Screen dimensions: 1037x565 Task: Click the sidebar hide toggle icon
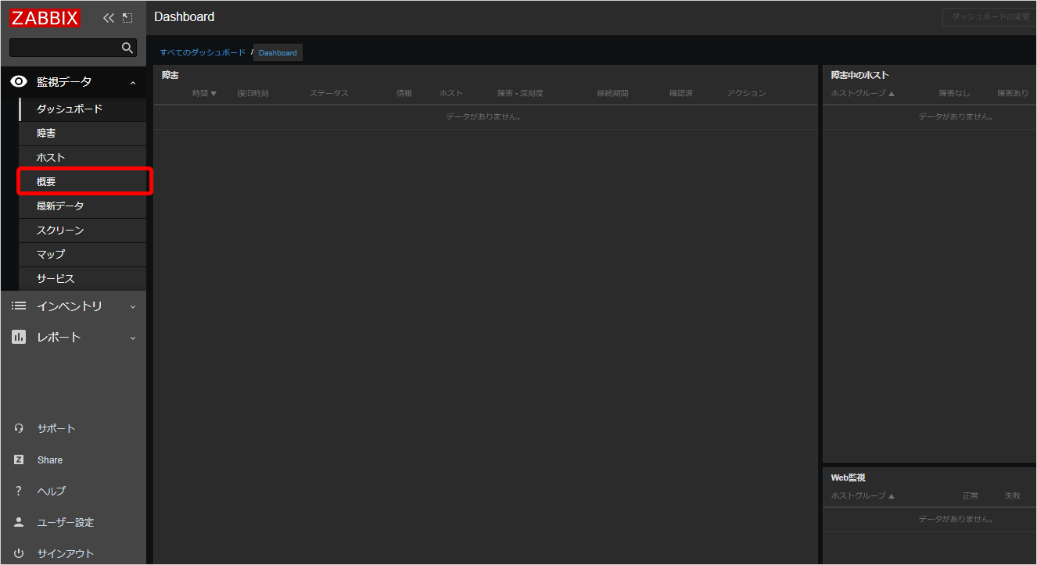coord(127,18)
